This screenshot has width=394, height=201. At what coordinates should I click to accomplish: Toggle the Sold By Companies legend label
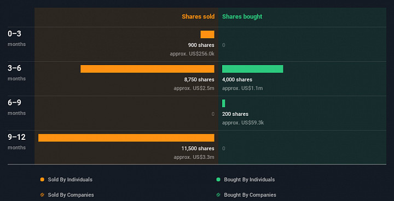[71, 195]
